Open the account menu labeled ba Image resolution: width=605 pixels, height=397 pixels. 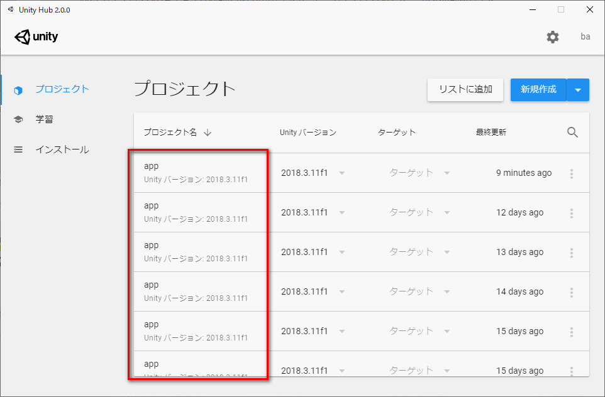click(586, 36)
